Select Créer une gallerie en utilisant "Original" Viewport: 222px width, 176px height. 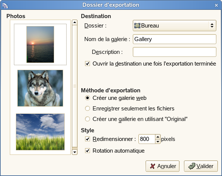point(88,119)
